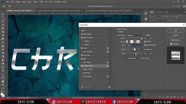Open the History panel icon
The width and height of the screenshot is (186, 104).
coord(146,13)
